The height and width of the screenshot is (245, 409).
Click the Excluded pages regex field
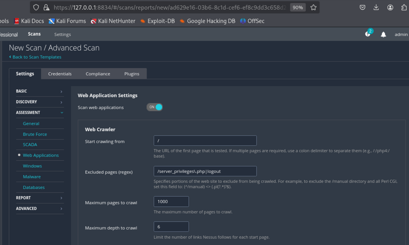point(205,171)
